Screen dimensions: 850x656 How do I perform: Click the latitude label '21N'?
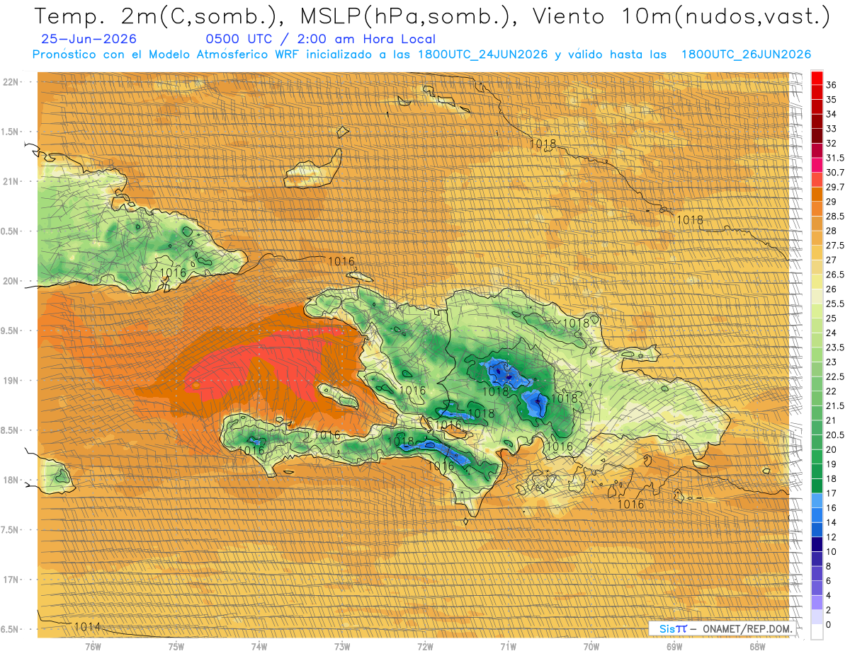[11, 181]
